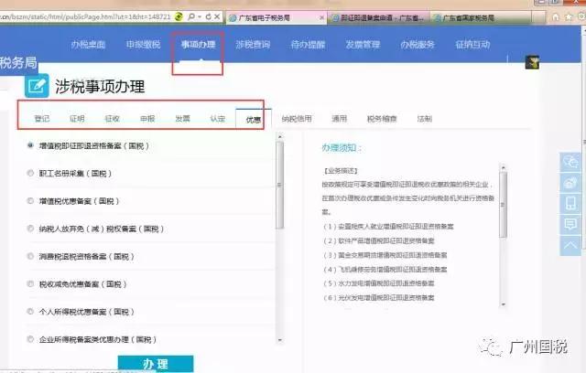Switch to the 申报 category tab
Viewport: 586px width, 373px height.
pos(147,119)
